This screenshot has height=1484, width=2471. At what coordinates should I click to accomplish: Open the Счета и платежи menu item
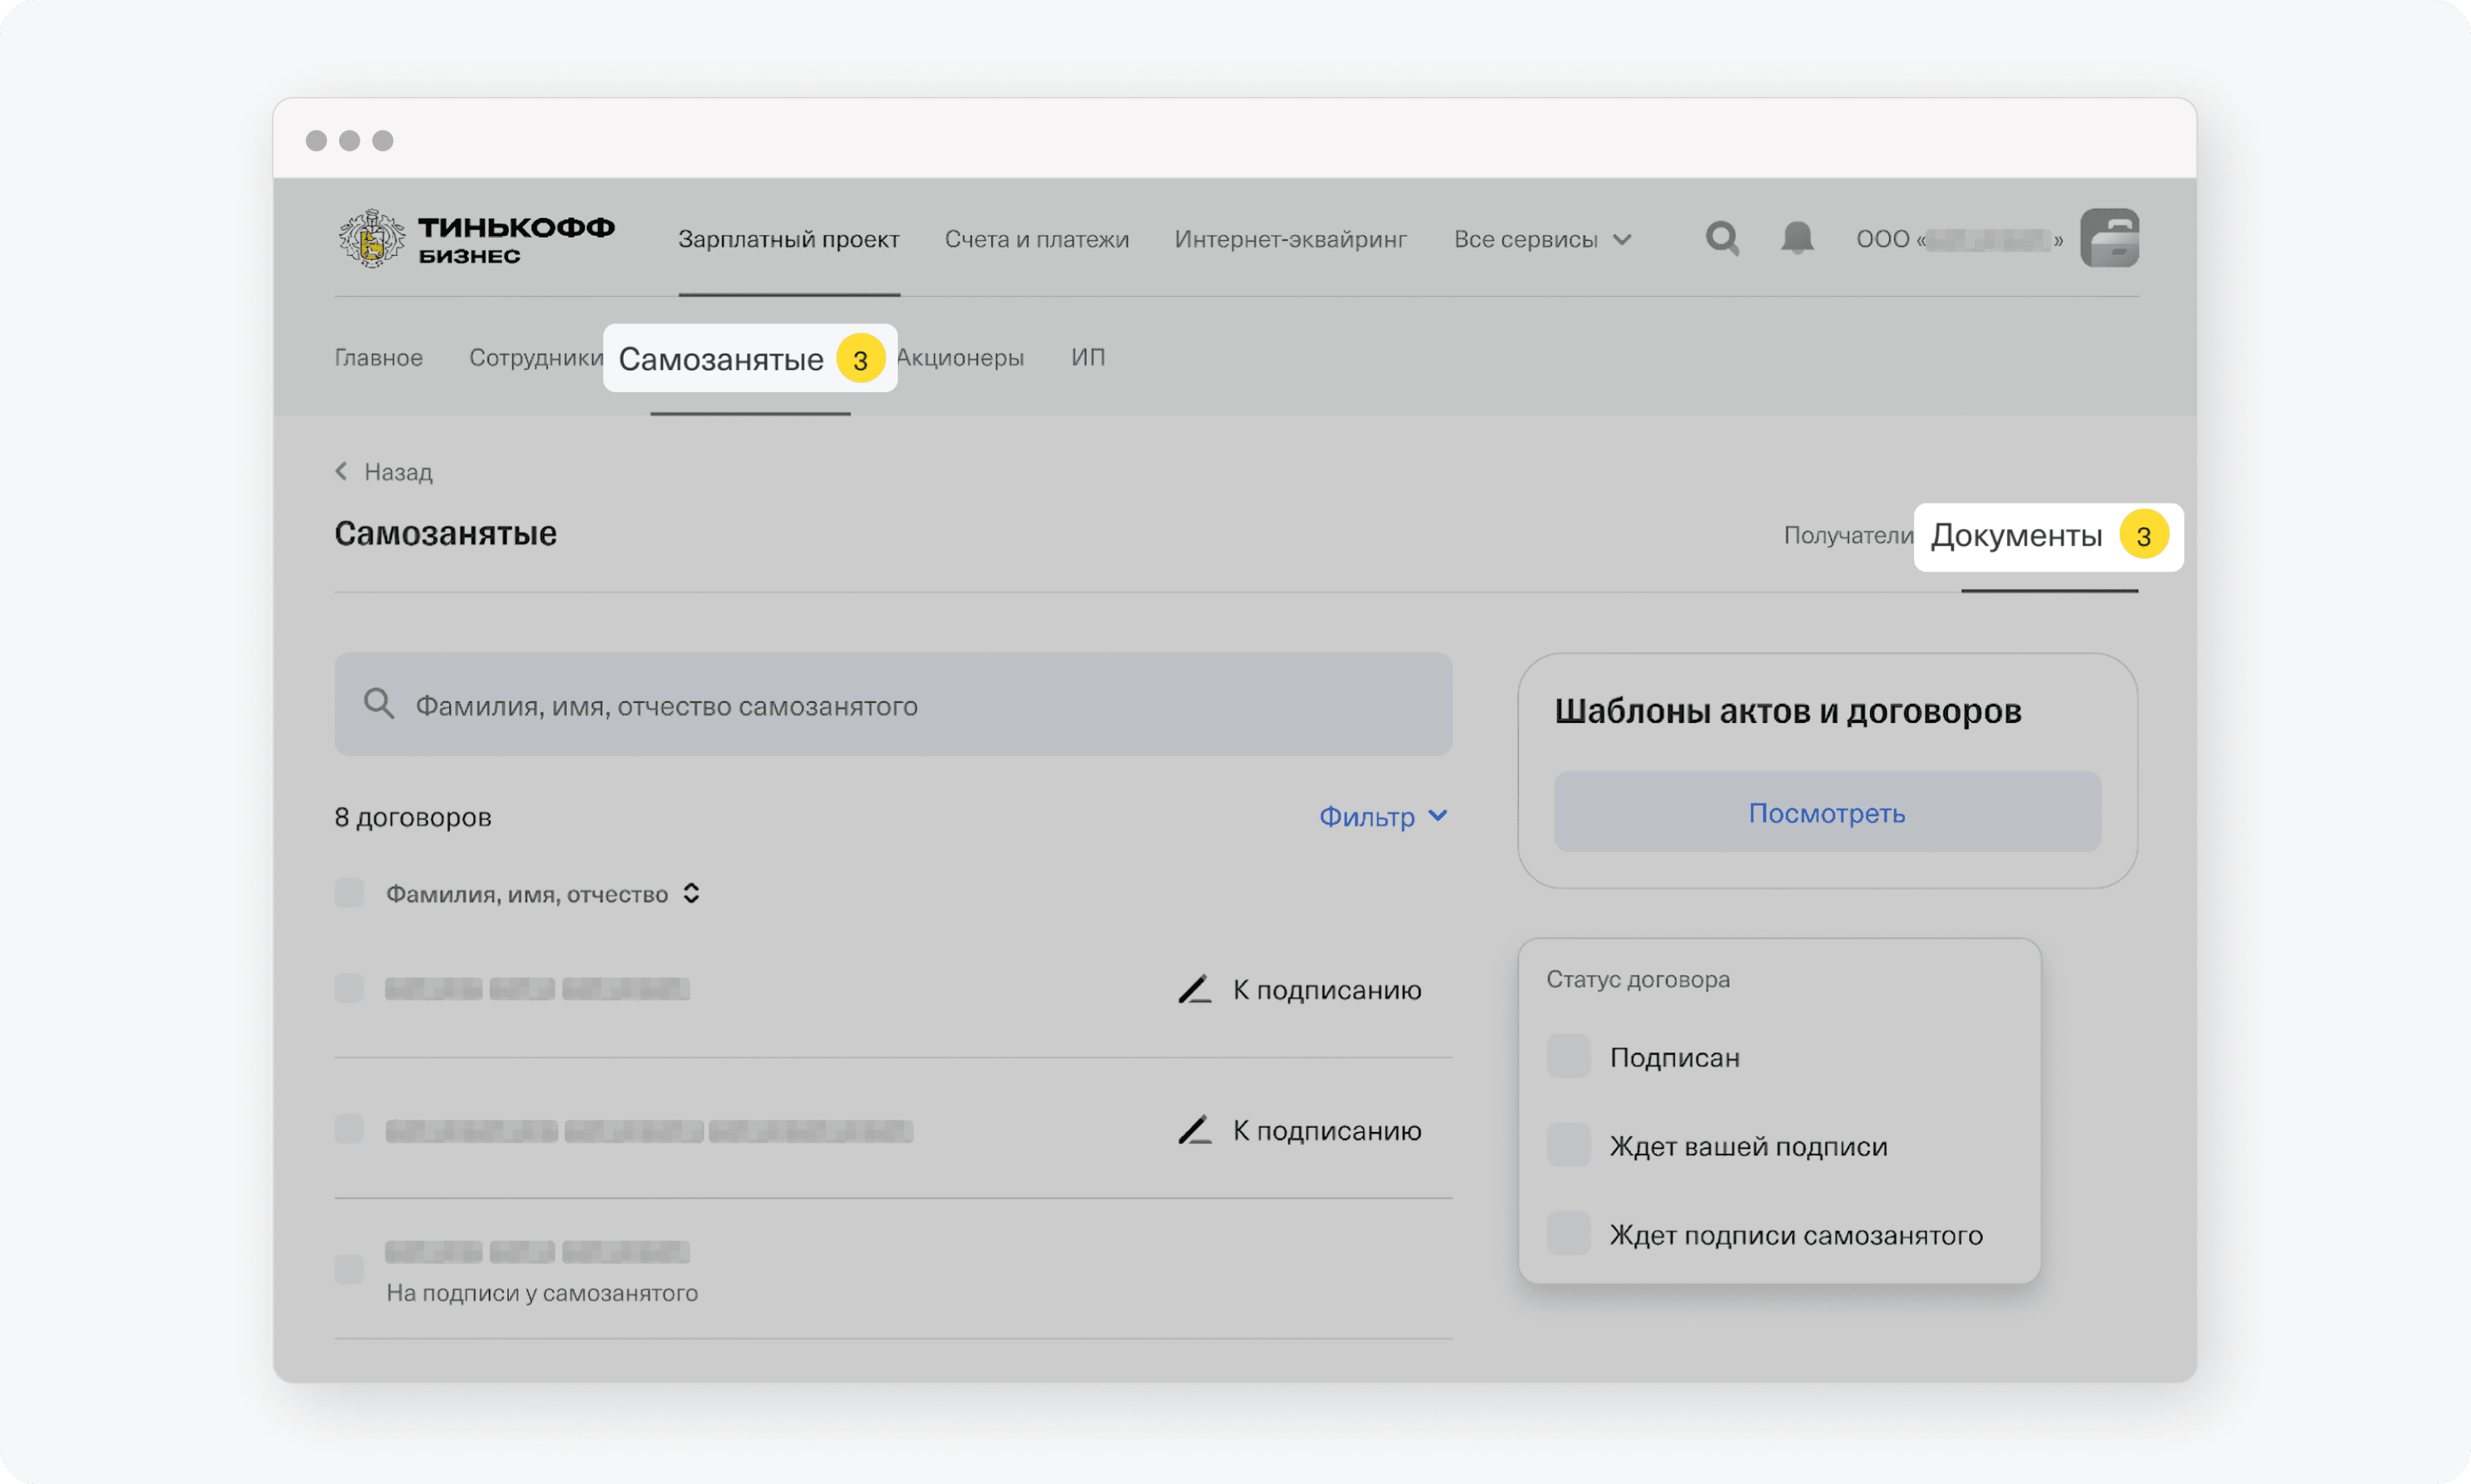[1036, 239]
